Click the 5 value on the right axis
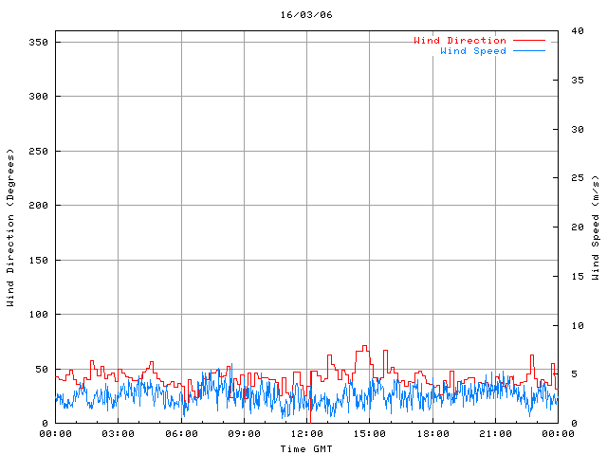The width and height of the screenshot is (607, 455). (575, 374)
